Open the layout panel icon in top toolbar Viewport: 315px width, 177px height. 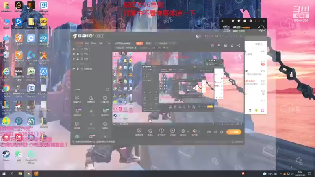tap(226, 46)
